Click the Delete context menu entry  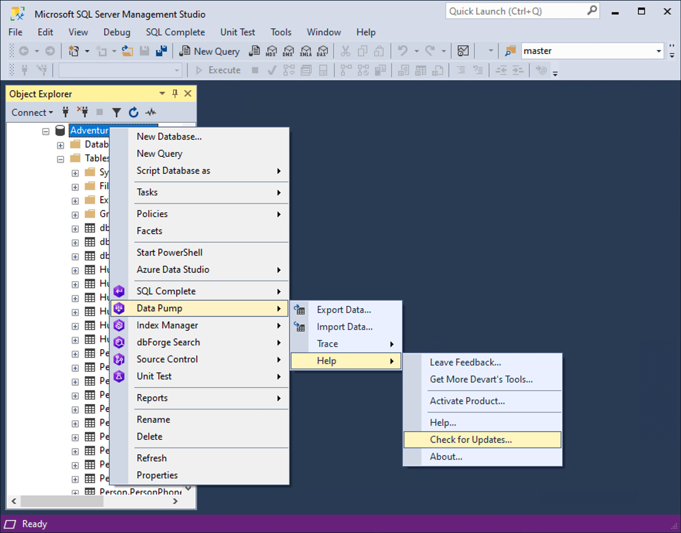pyautogui.click(x=200, y=437)
